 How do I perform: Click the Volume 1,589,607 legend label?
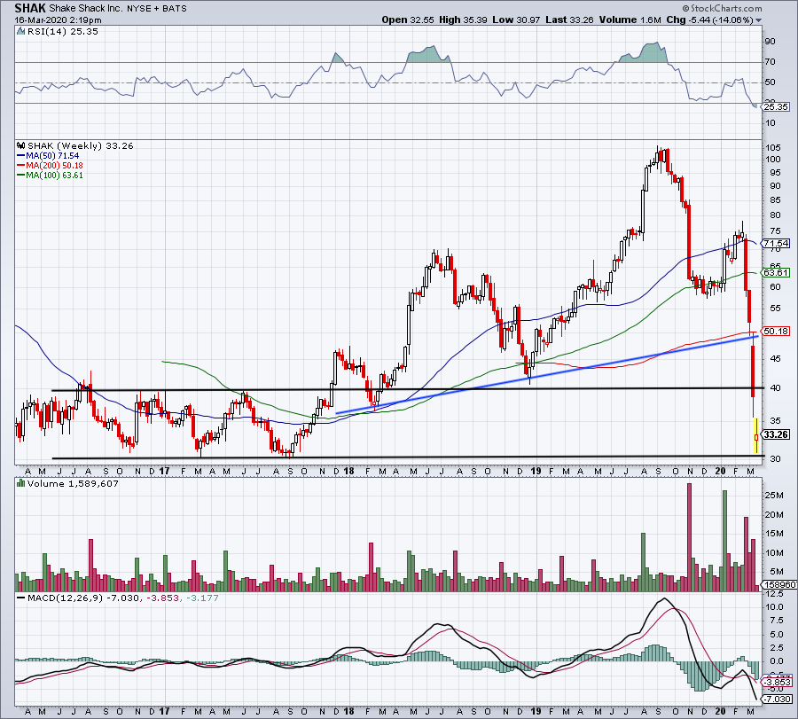coord(73,484)
